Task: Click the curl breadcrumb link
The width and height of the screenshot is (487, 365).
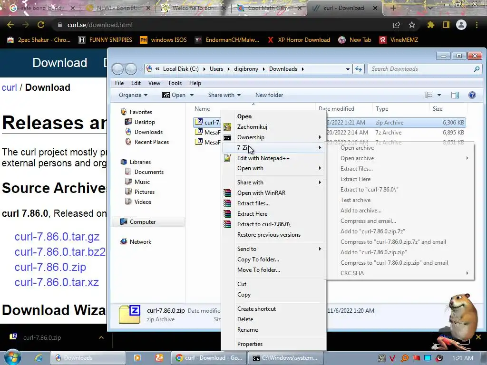Action: click(x=10, y=87)
